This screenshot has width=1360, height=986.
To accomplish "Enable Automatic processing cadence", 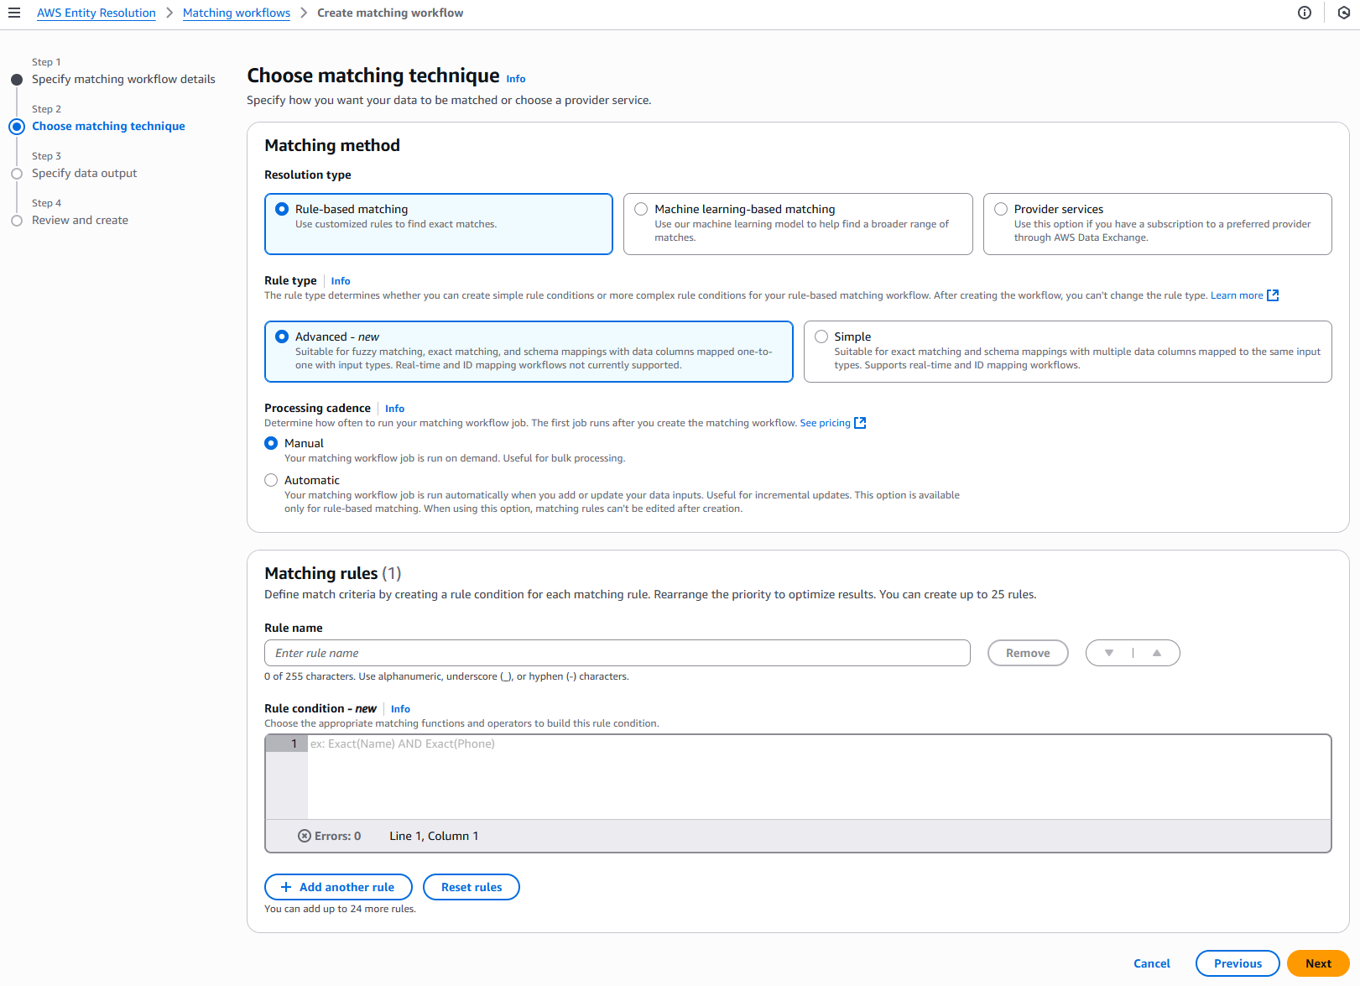I will click(271, 479).
